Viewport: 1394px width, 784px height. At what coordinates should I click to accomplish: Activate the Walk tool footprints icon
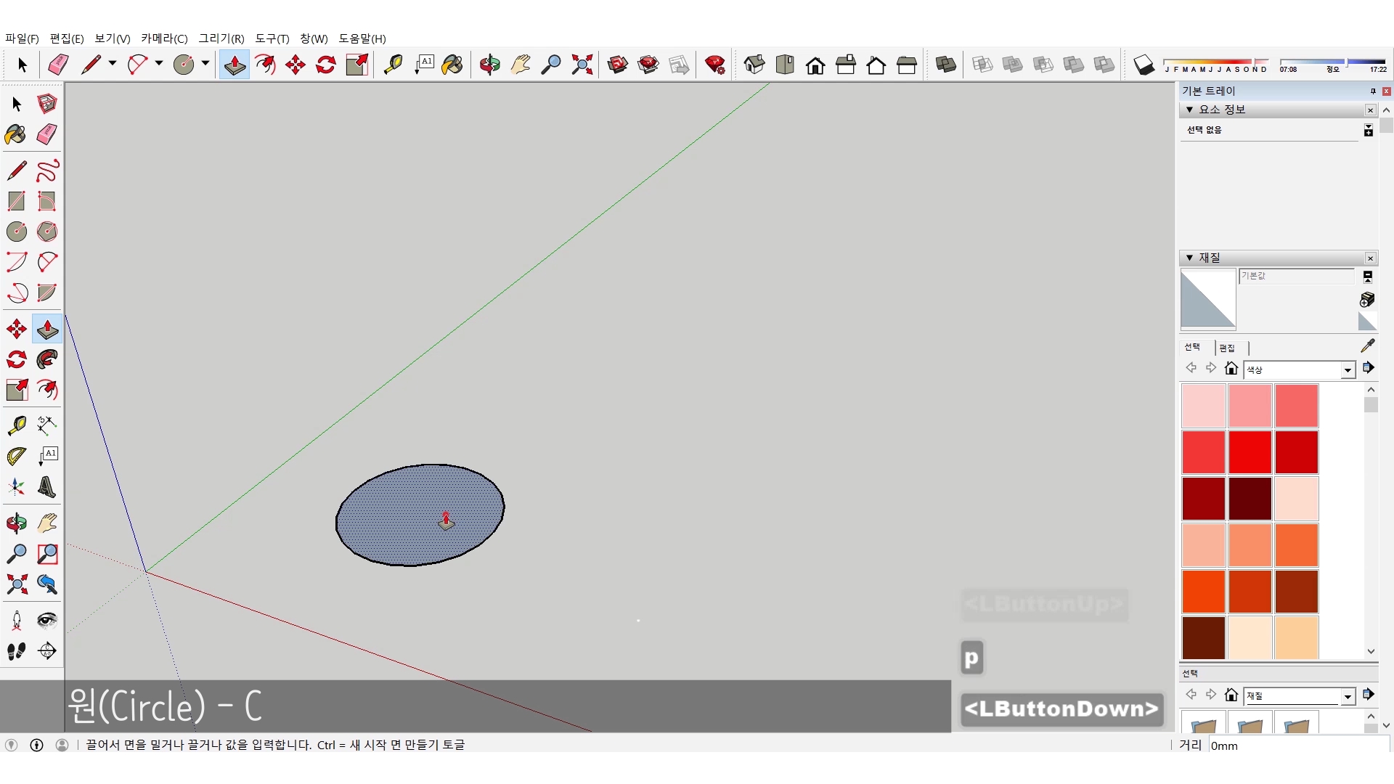pos(16,651)
